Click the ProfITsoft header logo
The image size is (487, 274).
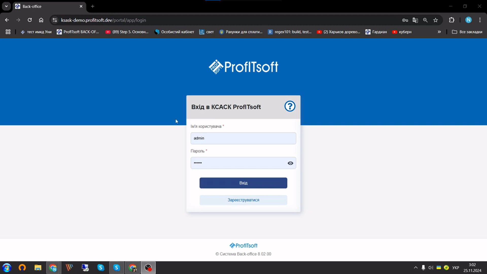[x=243, y=67]
